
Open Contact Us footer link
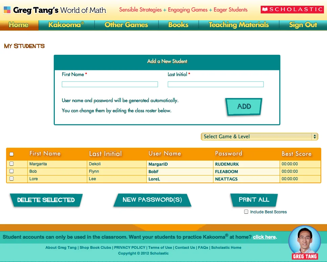click(x=185, y=247)
